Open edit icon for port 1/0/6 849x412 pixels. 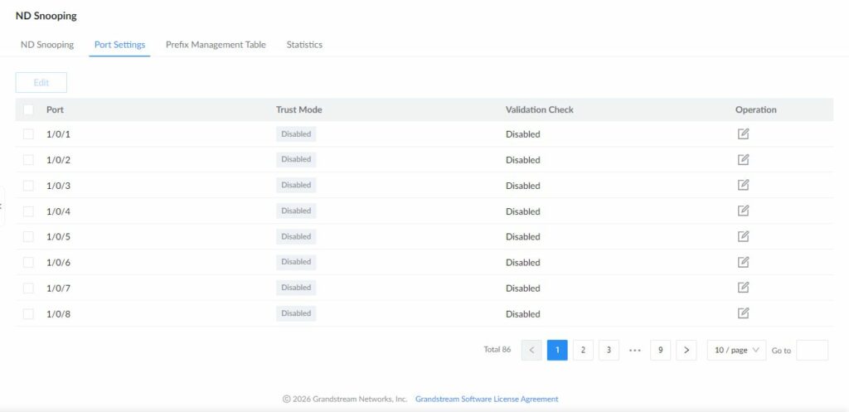(x=744, y=261)
